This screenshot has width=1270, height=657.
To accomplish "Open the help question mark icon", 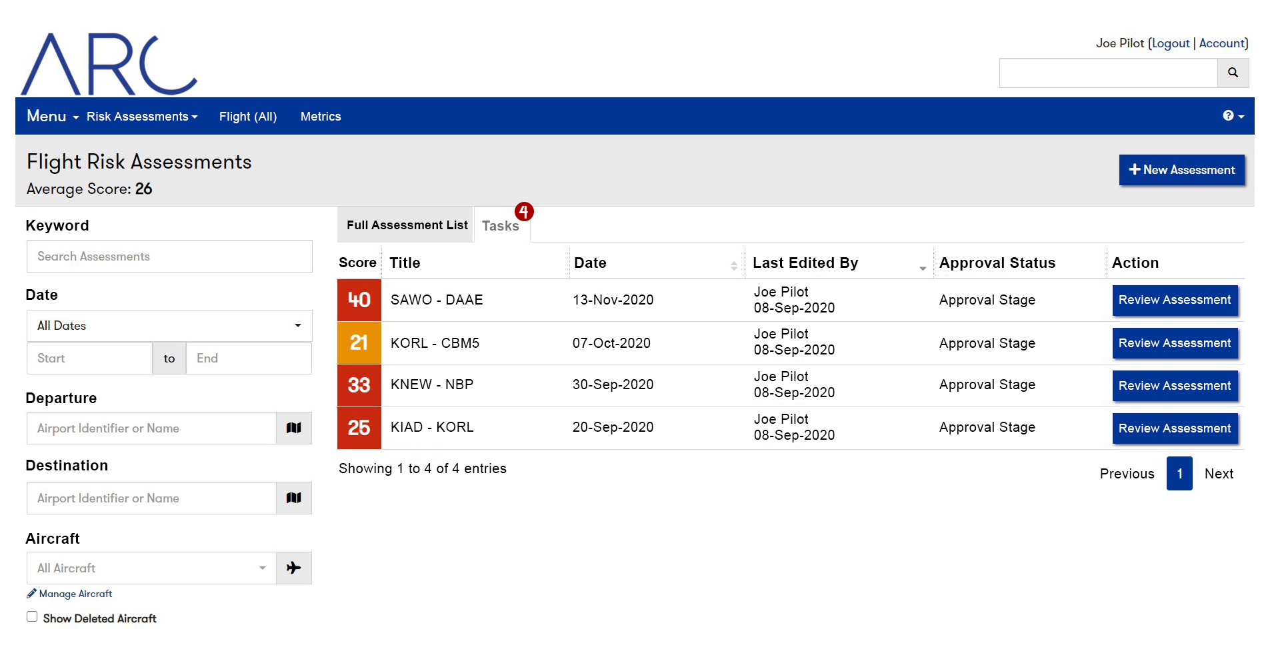I will (1229, 116).
